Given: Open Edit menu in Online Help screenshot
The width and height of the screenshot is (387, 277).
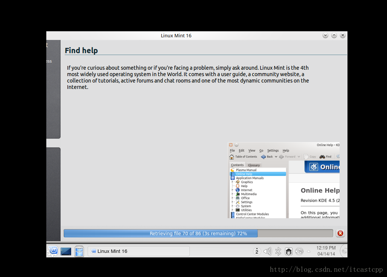Looking at the screenshot, I should coord(241,150).
